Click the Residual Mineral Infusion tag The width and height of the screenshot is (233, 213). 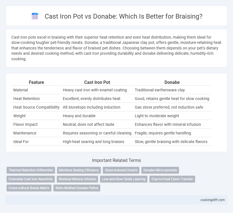point(77,179)
